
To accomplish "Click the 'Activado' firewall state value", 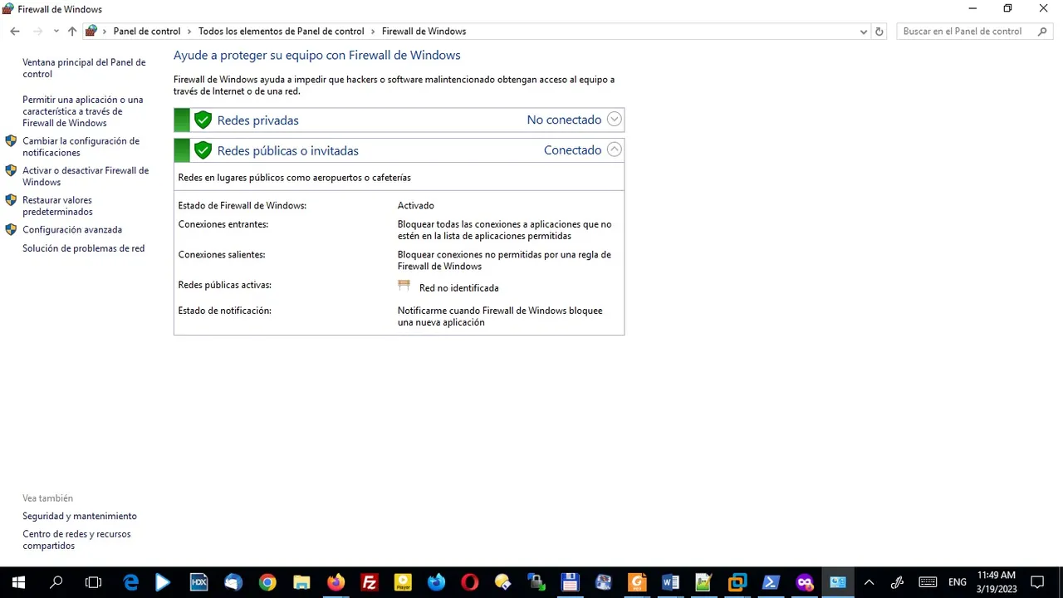I will (415, 205).
